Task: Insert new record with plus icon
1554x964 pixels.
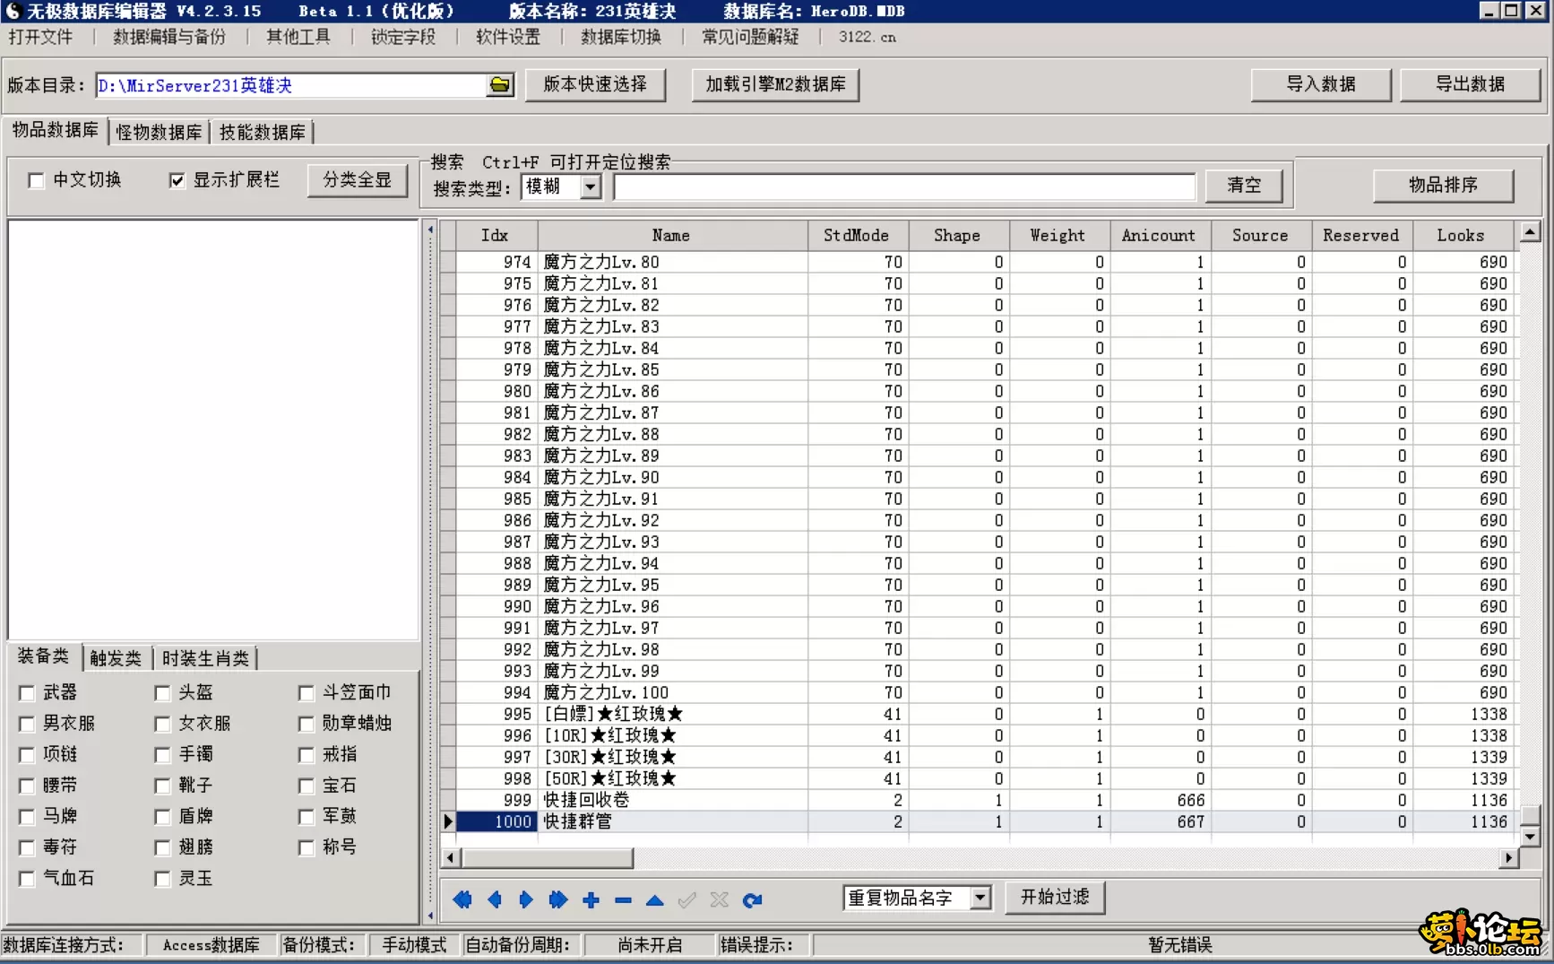Action: pos(591,899)
